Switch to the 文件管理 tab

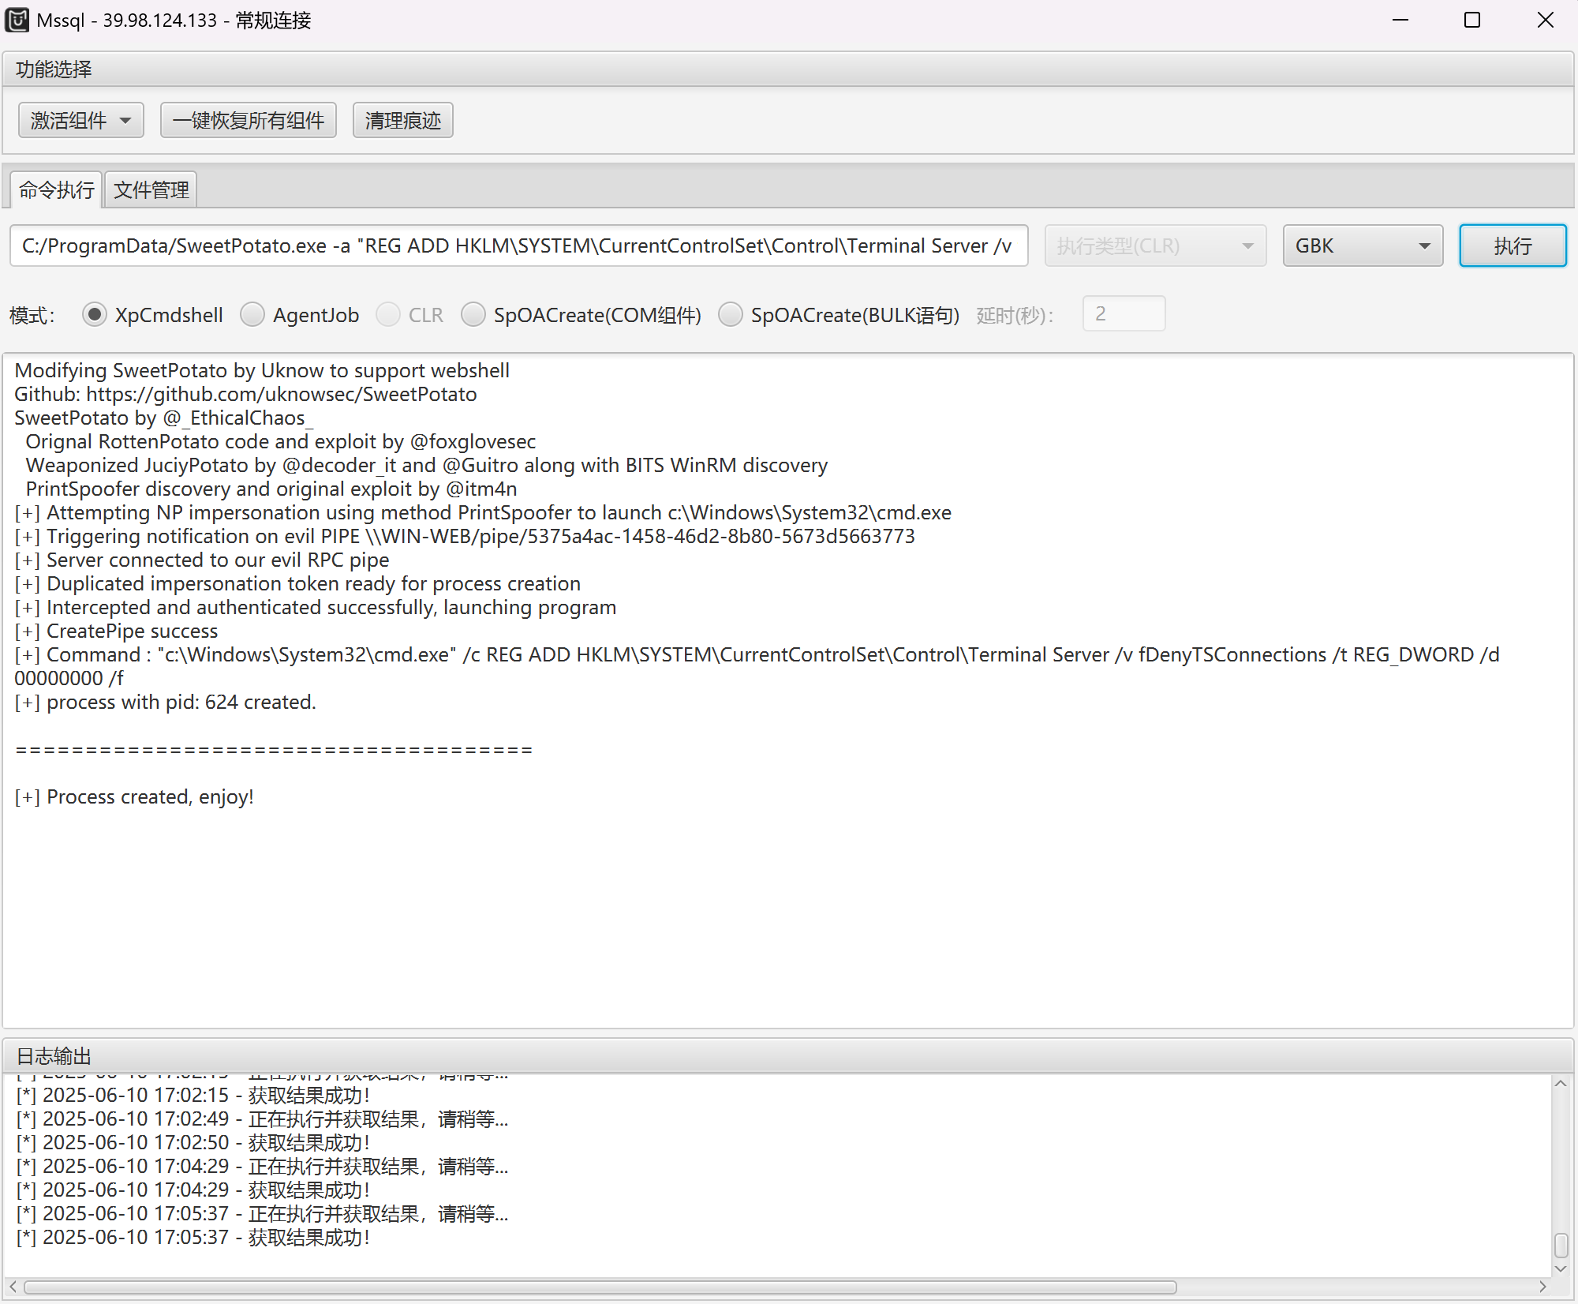(x=151, y=190)
